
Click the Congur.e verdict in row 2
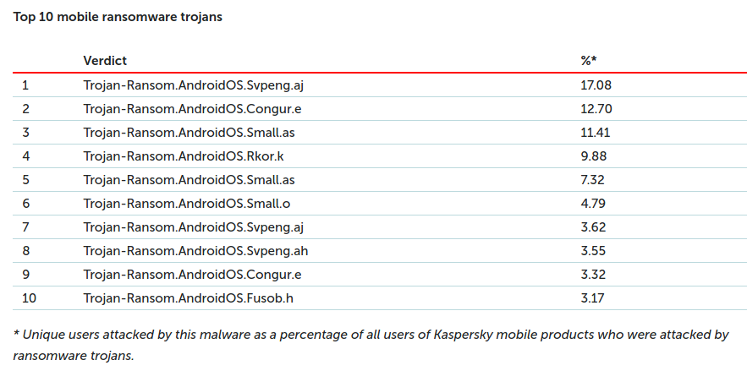click(x=193, y=109)
